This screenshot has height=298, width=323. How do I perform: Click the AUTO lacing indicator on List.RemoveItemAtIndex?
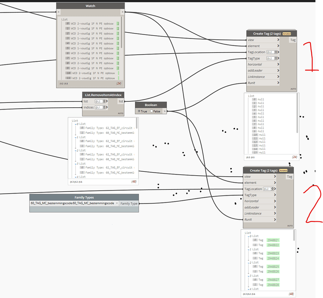pos(121,113)
